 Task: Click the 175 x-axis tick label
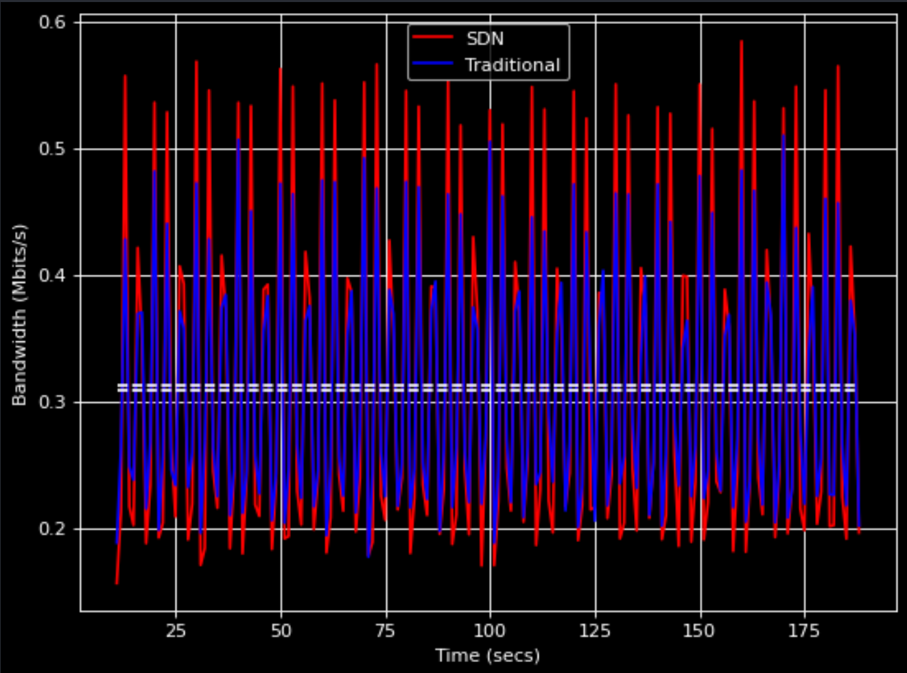click(804, 631)
